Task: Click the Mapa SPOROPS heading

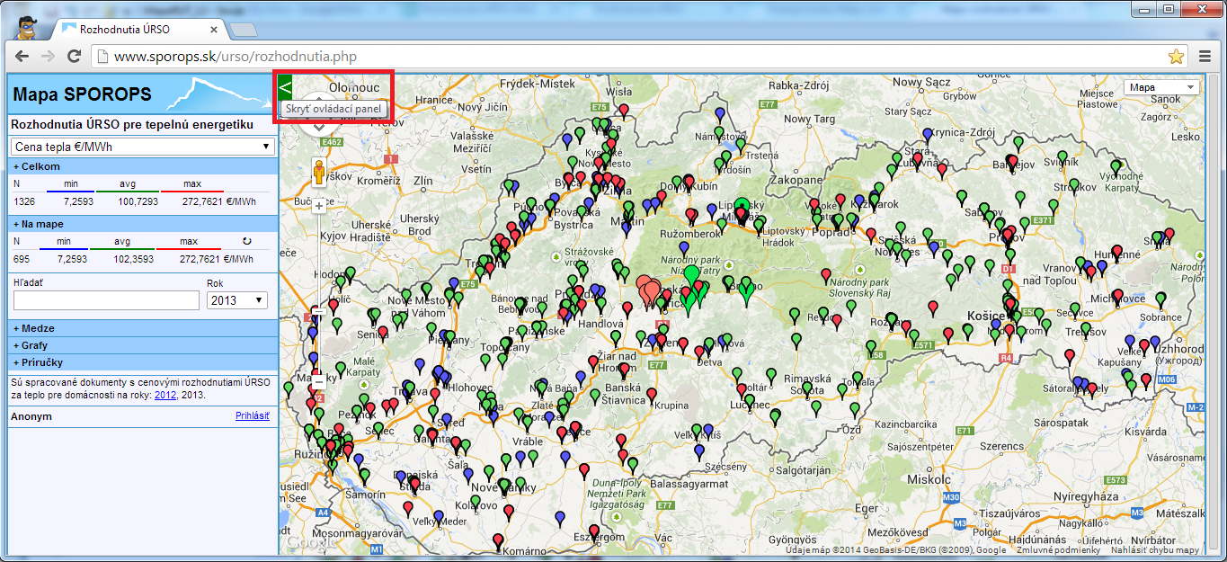Action: [x=82, y=94]
